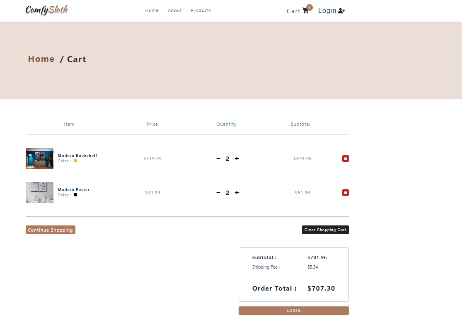Viewport: 462px width, 323px height.
Task: Increase Modern Bookshelf quantity with the plus
Action: 236,158
